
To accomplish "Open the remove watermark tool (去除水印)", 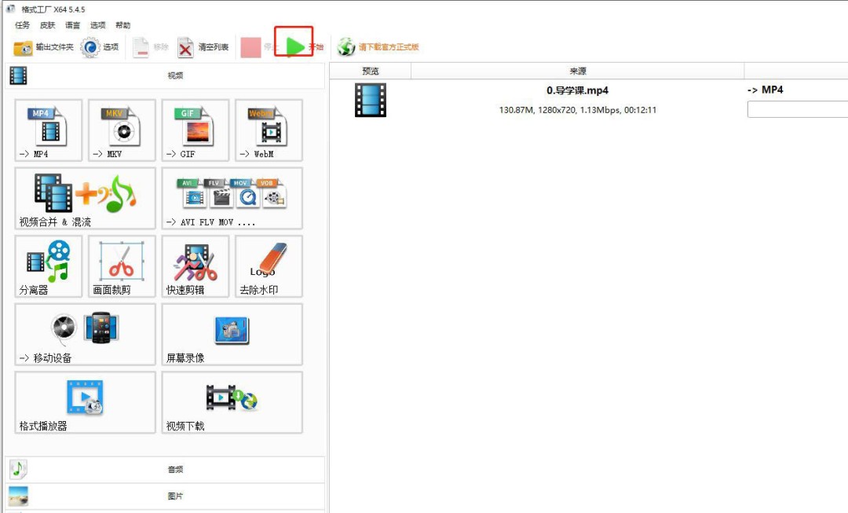I will 269,266.
